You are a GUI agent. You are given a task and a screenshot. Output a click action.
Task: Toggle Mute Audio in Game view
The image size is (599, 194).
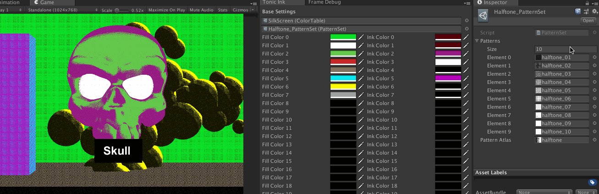tap(201, 10)
